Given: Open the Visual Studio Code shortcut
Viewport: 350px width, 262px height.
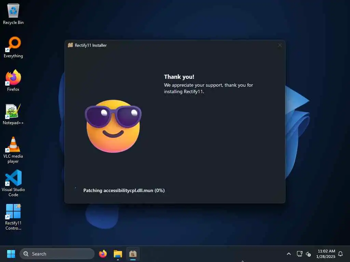Looking at the screenshot, I should [13, 183].
